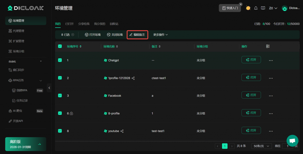Uncheck the Facebook row checkbox
Viewport: 303px width, 154px height.
60,95
